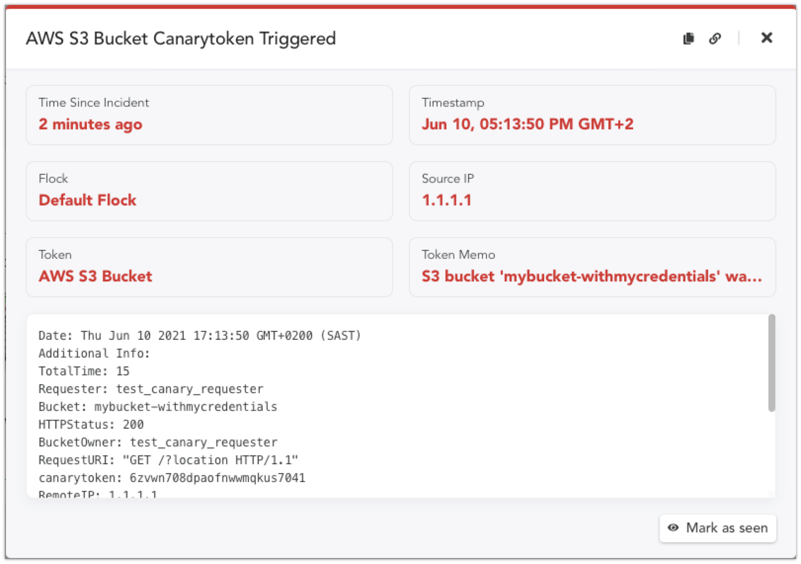801x564 pixels.
Task: Click the Source IP value 1.1.1.1
Action: click(446, 200)
